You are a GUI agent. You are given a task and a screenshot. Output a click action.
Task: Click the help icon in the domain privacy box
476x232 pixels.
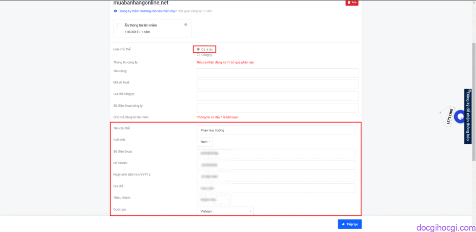click(186, 25)
